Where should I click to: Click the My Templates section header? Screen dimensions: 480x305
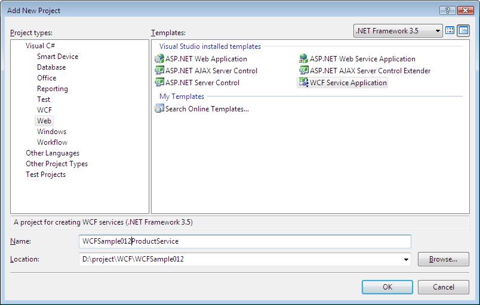point(181,97)
